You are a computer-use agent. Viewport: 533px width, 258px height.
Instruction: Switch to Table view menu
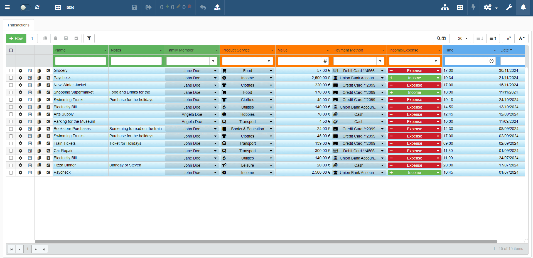coord(65,7)
